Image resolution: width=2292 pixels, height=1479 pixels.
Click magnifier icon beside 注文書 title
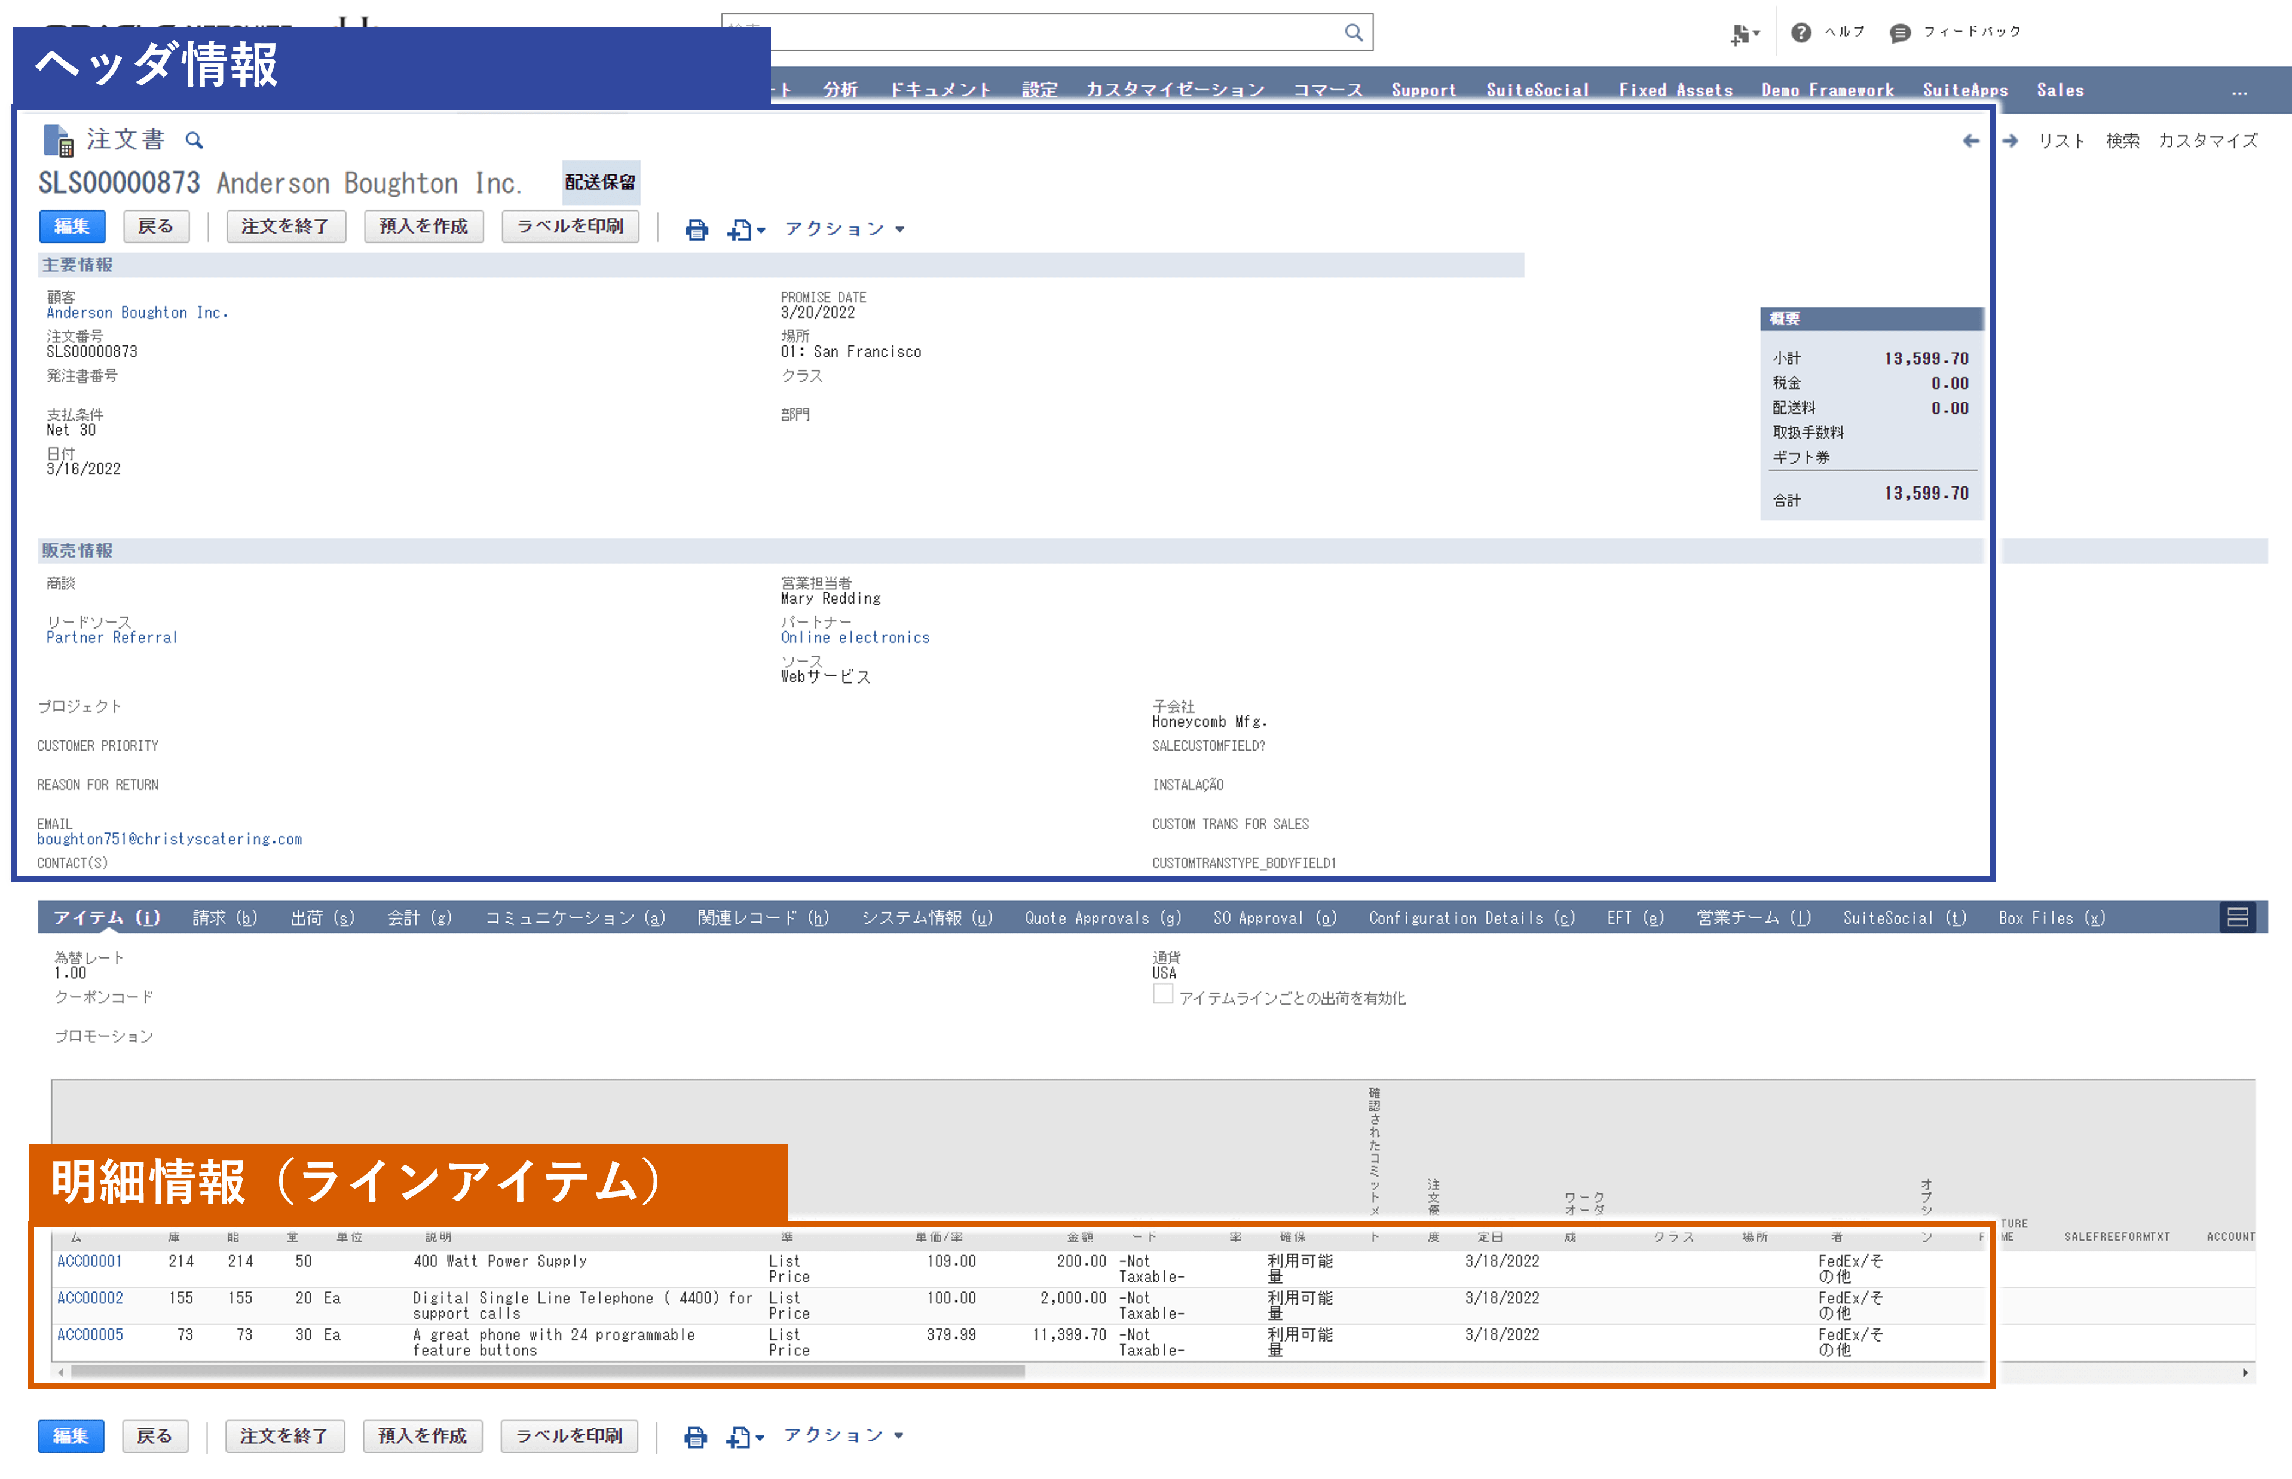[x=194, y=140]
